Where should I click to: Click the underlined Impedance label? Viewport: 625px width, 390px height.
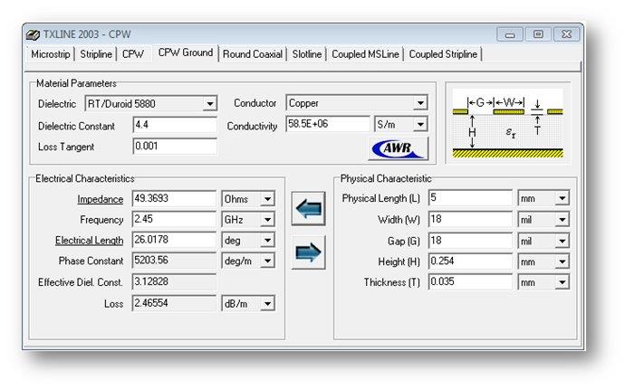coord(100,199)
